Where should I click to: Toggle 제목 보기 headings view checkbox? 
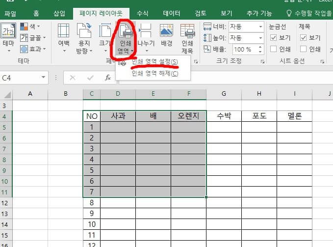pyautogui.click(x=303, y=38)
